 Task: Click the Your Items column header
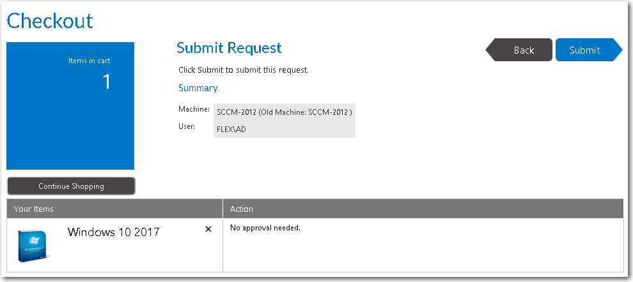pos(34,209)
